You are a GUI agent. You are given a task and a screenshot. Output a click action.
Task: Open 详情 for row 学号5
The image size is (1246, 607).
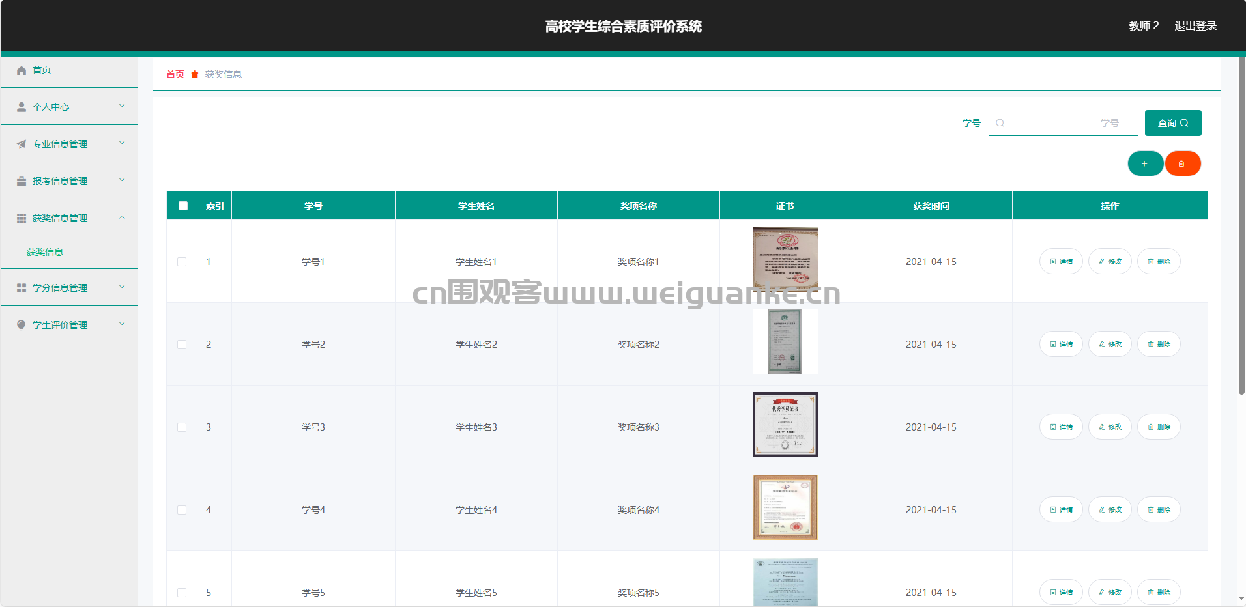(x=1061, y=593)
